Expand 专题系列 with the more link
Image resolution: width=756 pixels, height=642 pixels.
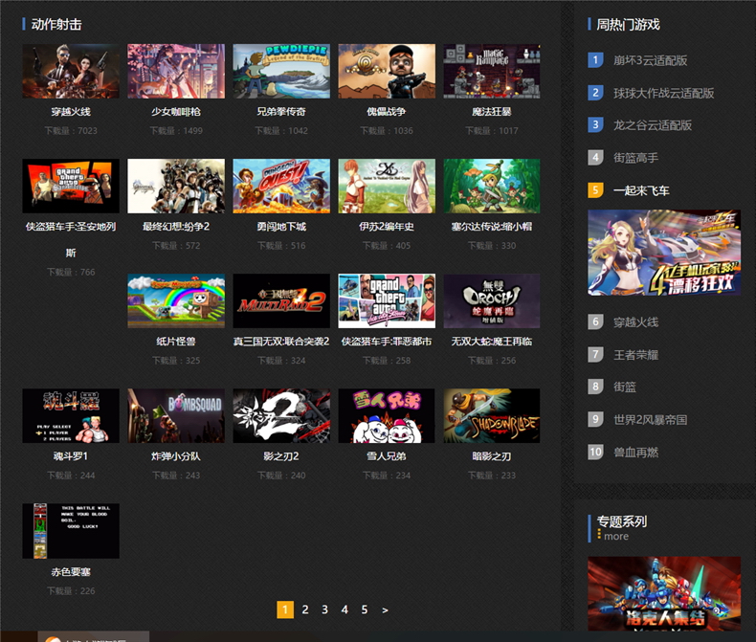615,537
